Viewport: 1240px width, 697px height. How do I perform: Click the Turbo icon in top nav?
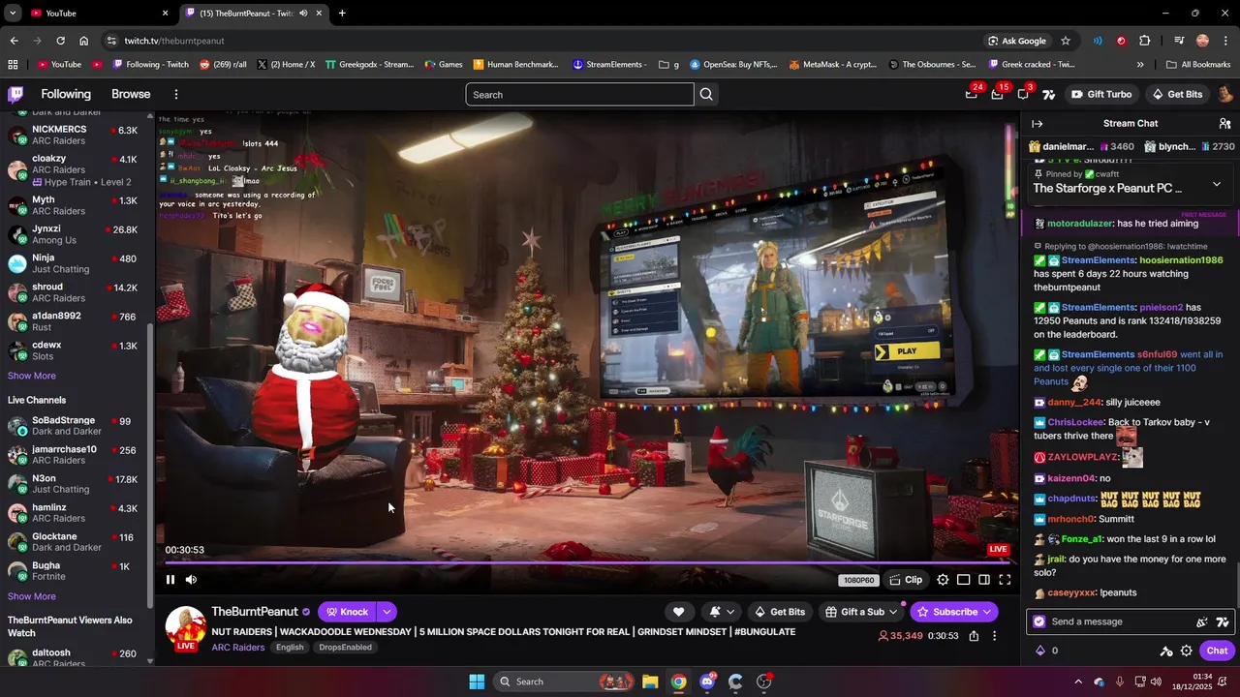(1048, 94)
